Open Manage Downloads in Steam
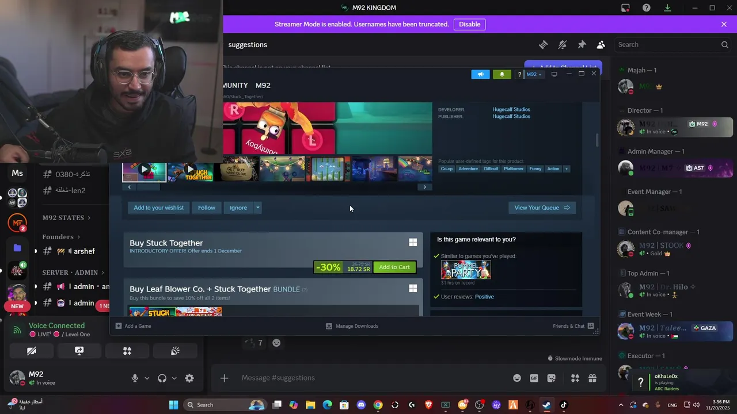 click(x=352, y=326)
